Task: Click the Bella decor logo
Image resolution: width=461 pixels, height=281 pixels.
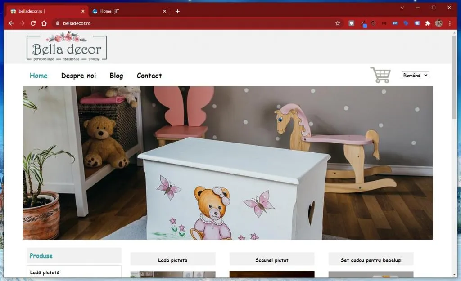Action: pyautogui.click(x=67, y=47)
